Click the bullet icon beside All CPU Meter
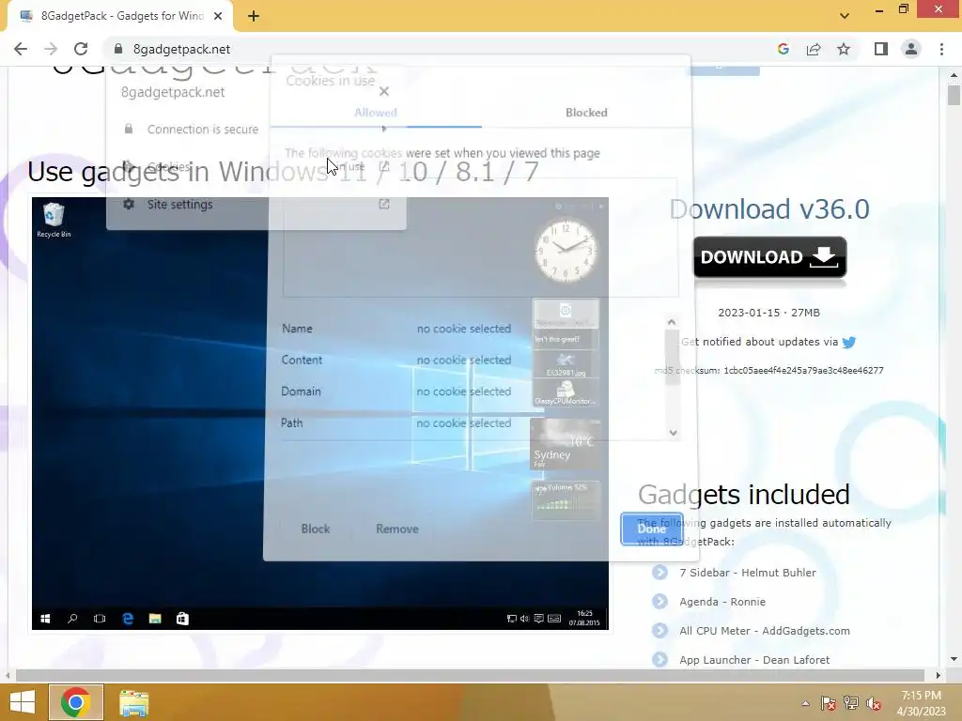Viewport: 962px width, 721px height. click(x=660, y=630)
